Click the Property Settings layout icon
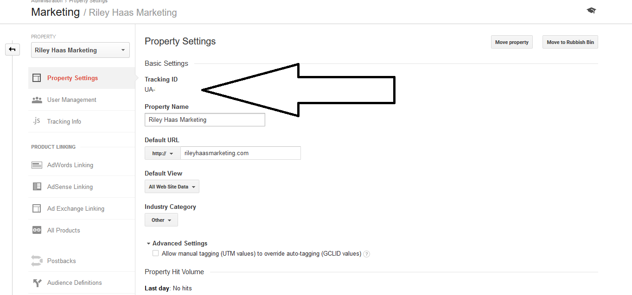 tap(37, 78)
